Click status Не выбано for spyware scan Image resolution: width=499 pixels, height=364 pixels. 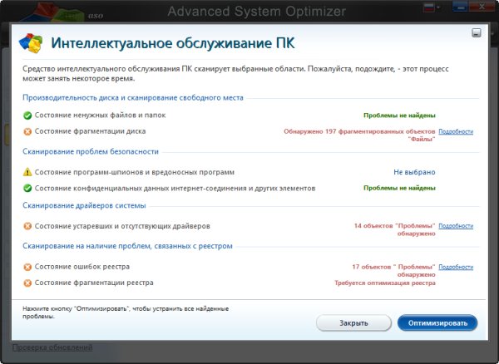[414, 172]
